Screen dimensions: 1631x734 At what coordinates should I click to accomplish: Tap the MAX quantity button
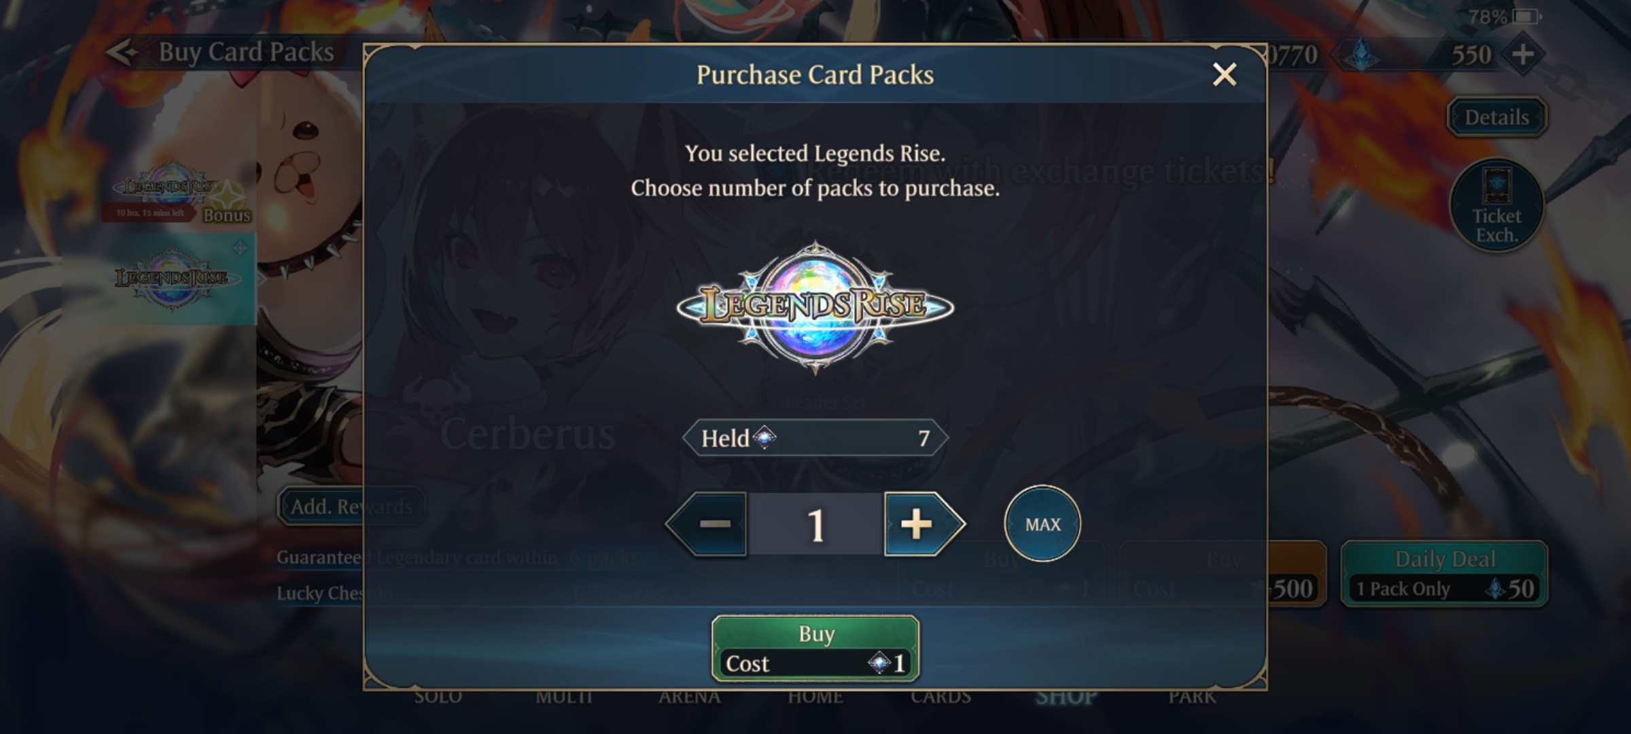coord(1042,523)
